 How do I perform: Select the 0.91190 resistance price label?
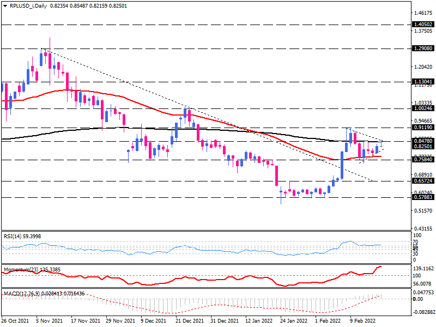pyautogui.click(x=422, y=128)
